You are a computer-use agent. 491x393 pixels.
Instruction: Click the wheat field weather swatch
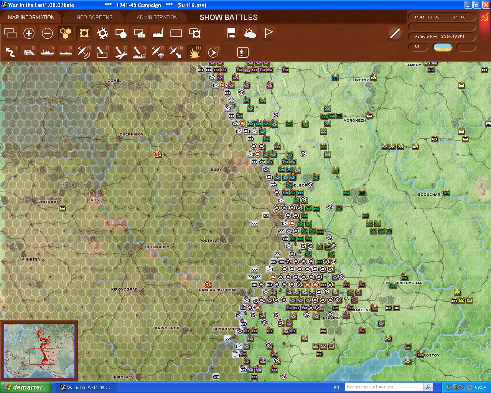coord(443,47)
